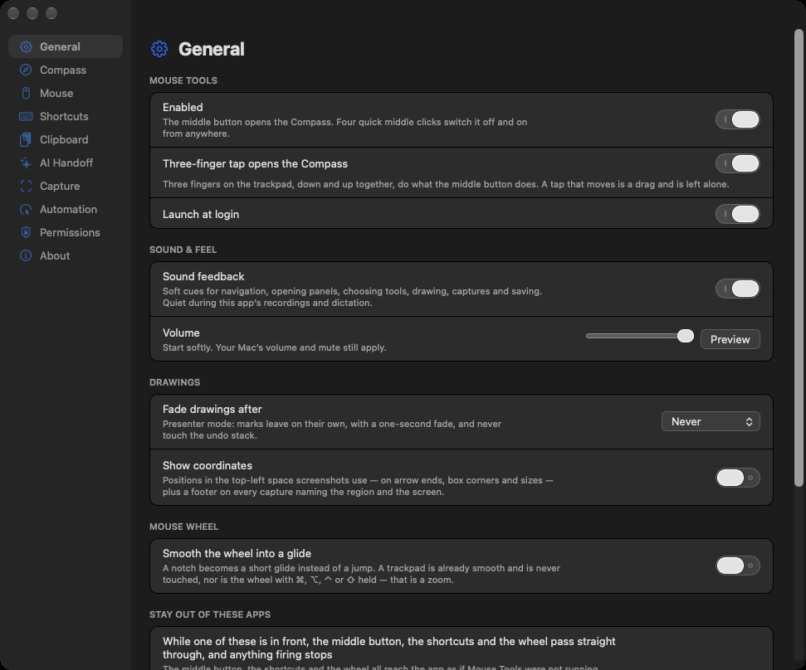Click the Volume slider knob
Image resolution: width=806 pixels, height=670 pixels.
pos(685,336)
